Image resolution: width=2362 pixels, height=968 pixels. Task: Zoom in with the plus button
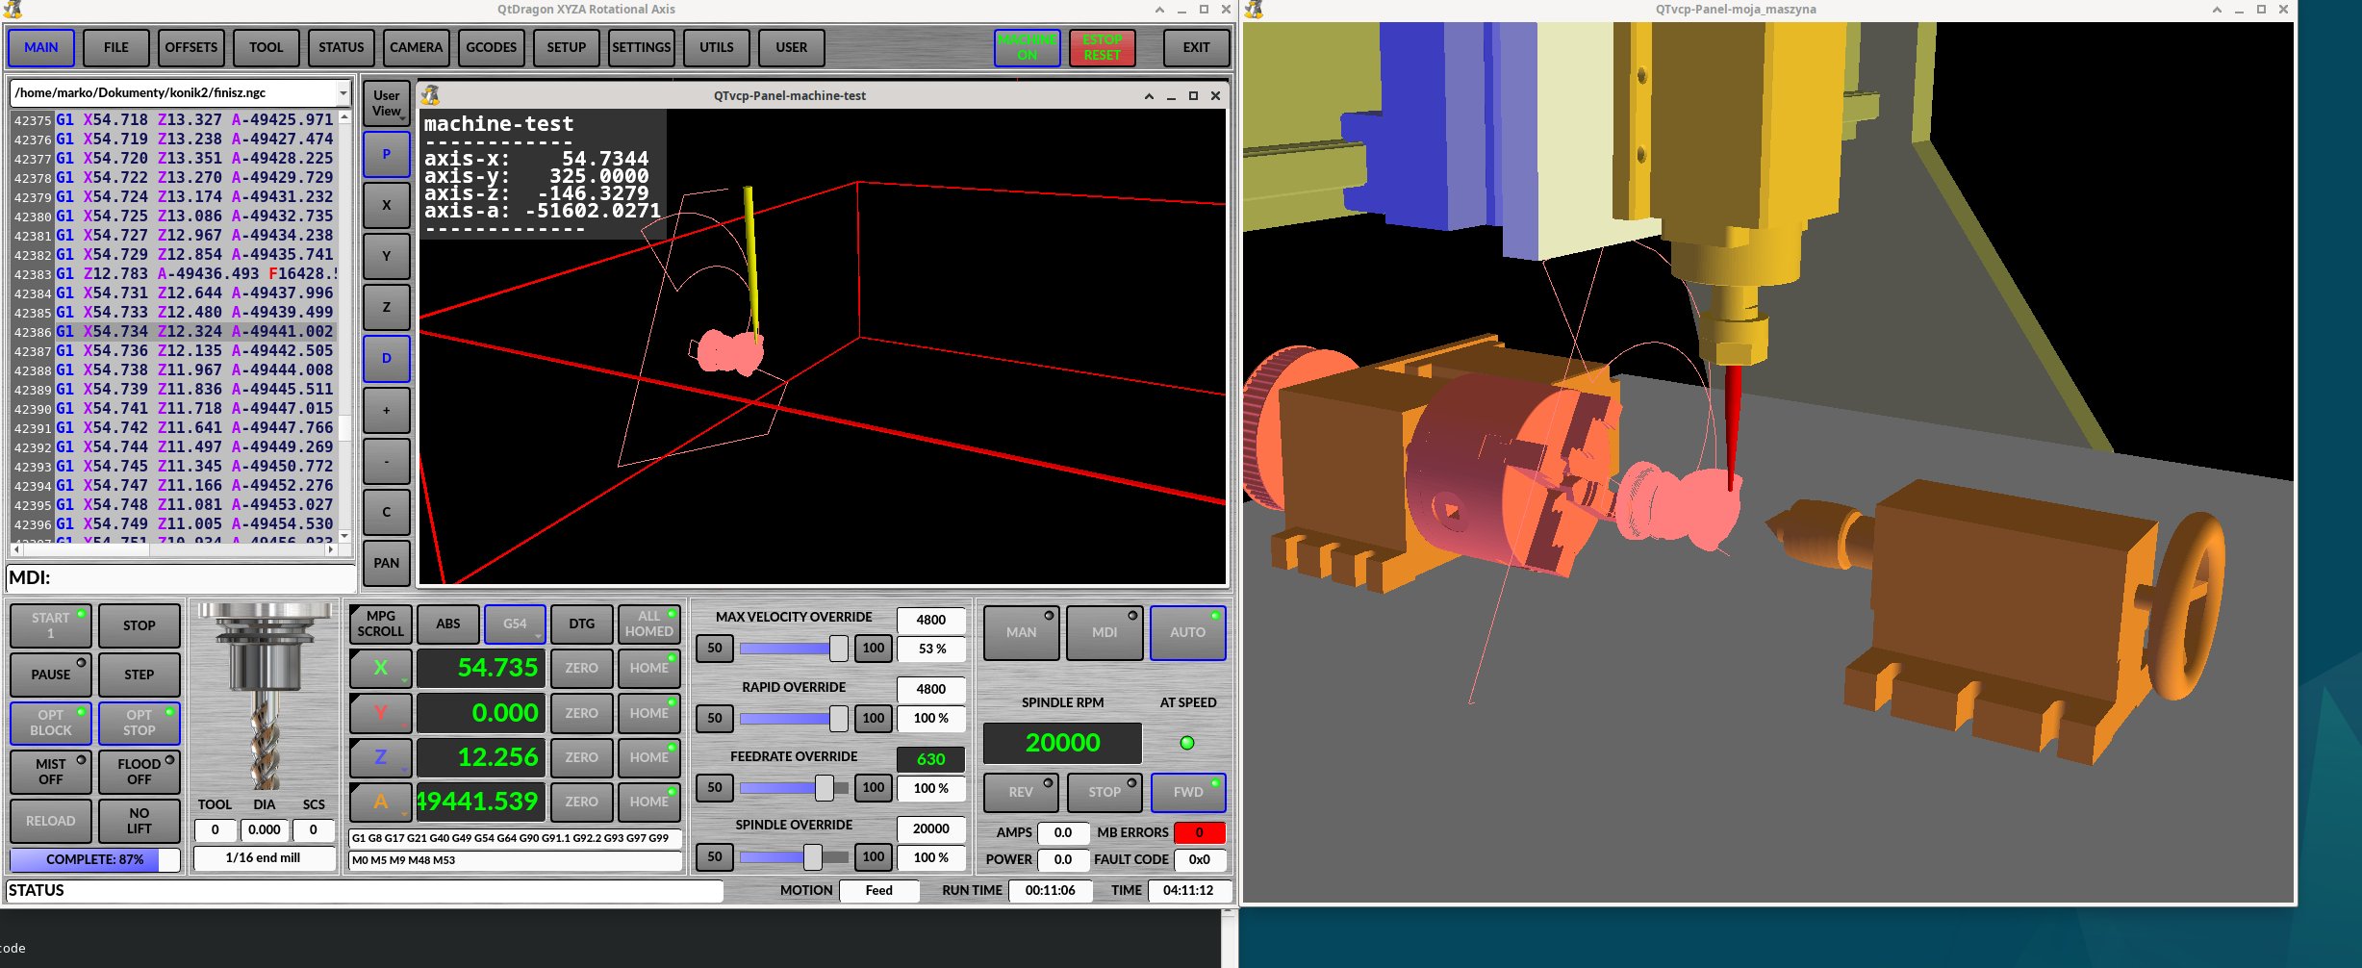[x=386, y=410]
